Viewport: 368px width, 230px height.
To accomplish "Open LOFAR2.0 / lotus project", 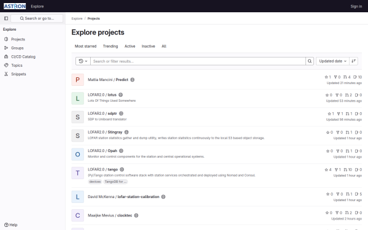I will [102, 95].
